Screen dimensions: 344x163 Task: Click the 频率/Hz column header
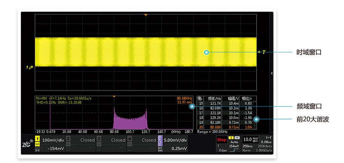coord(215,99)
